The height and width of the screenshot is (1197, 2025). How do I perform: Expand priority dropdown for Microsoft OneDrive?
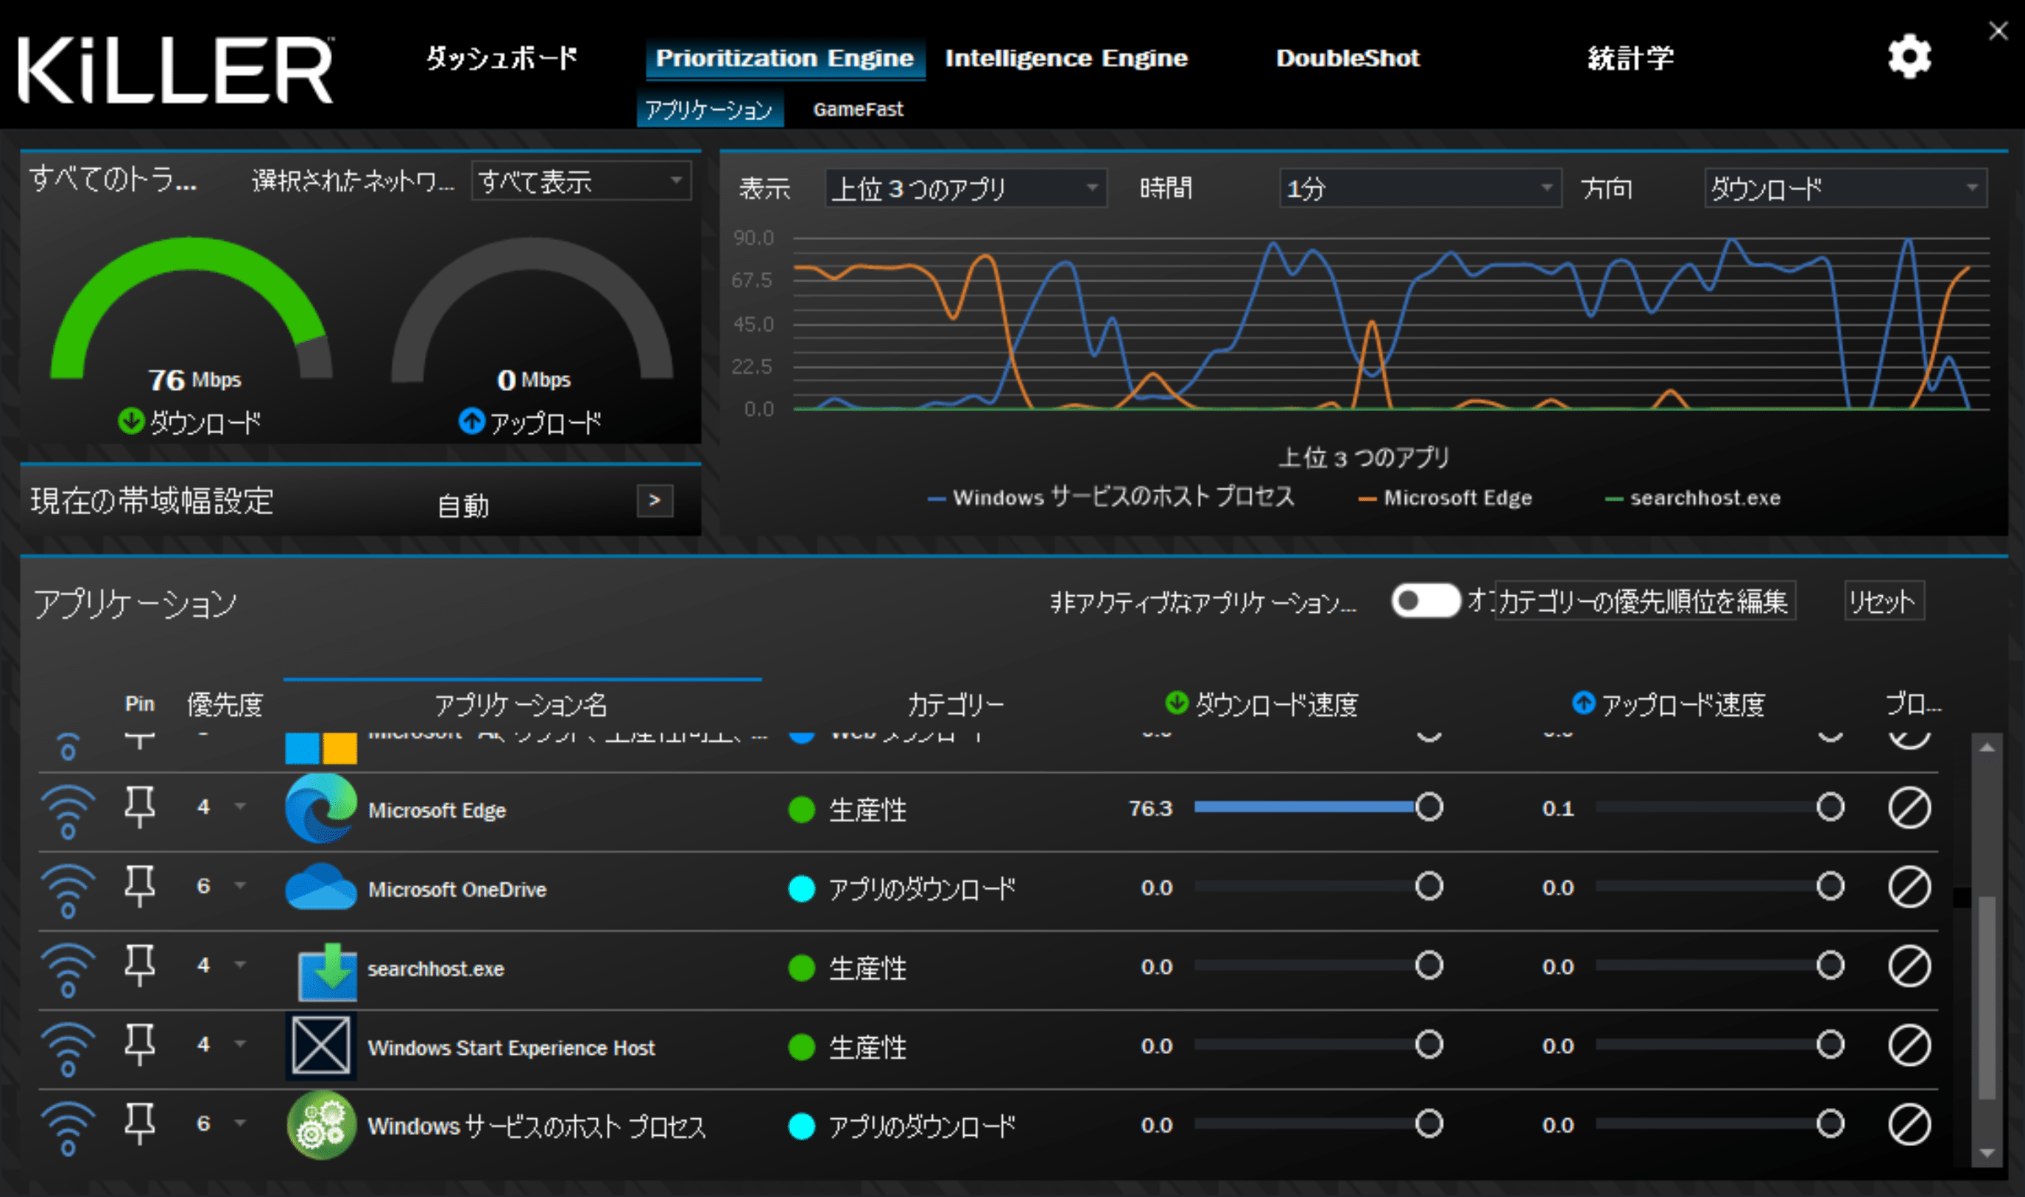240,885
